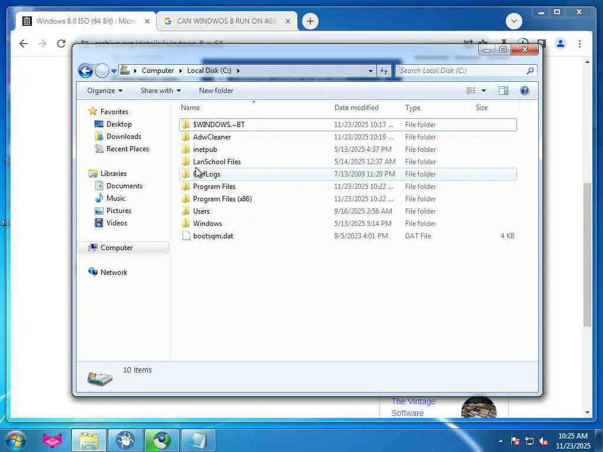Screen dimensions: 603x452
Task: Open the Share with menu
Action: coord(160,91)
